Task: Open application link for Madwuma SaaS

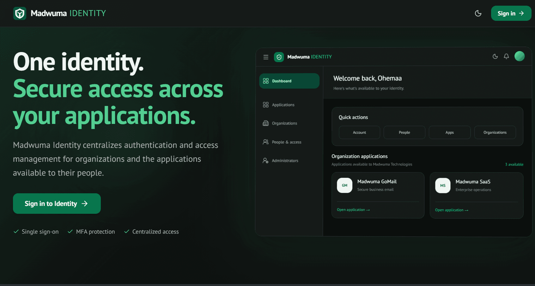Action: (452, 210)
